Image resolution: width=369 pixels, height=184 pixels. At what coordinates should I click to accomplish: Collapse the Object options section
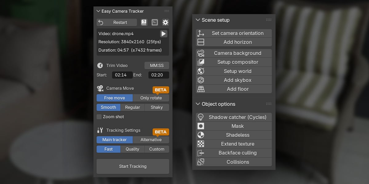coord(198,104)
